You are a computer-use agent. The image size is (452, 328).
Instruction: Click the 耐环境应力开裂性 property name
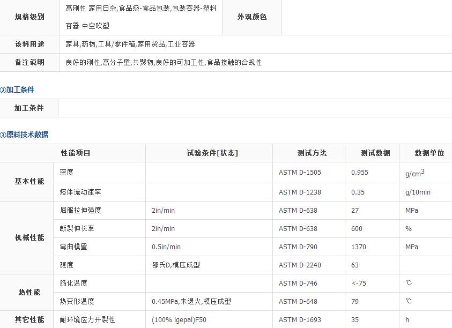pos(87,319)
